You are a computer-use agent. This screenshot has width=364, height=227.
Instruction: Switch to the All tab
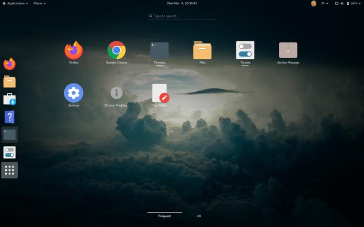[x=199, y=216]
